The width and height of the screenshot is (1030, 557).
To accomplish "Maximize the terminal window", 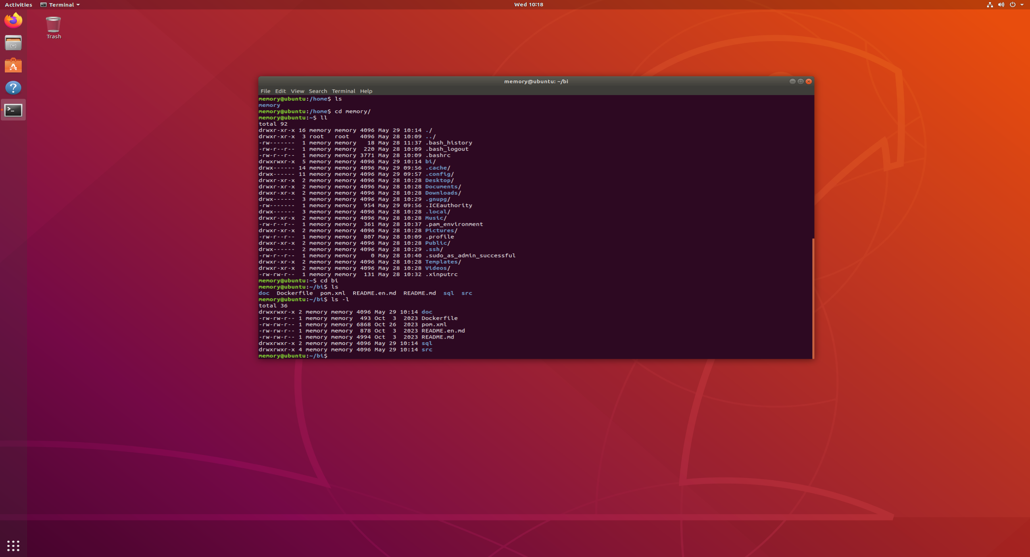I will tap(801, 81).
